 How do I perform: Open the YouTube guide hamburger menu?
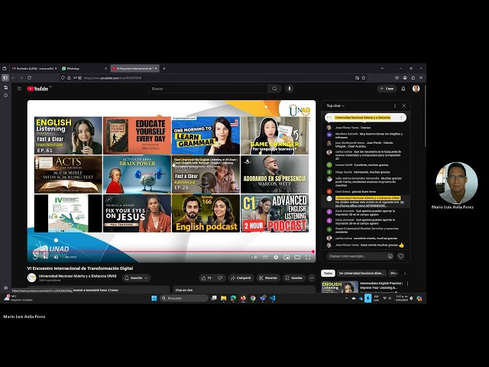click(x=19, y=89)
